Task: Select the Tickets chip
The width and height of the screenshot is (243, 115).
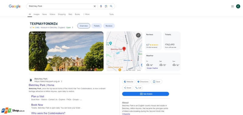Action: point(97,26)
